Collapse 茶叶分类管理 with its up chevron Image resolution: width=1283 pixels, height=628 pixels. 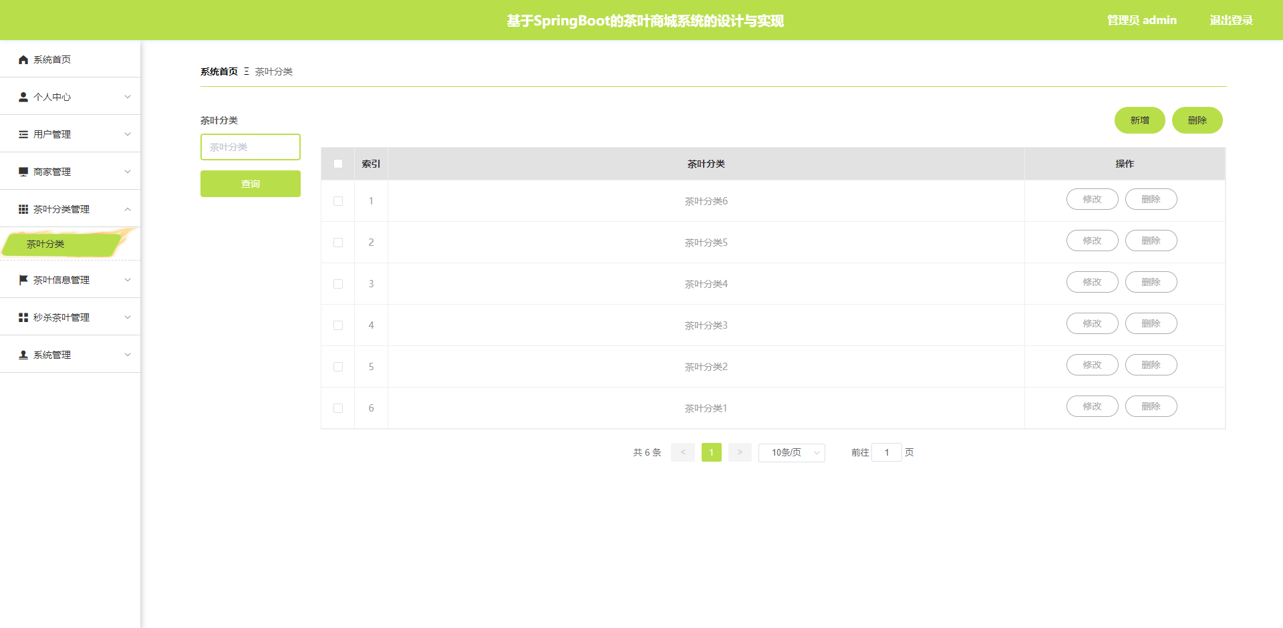(x=128, y=209)
